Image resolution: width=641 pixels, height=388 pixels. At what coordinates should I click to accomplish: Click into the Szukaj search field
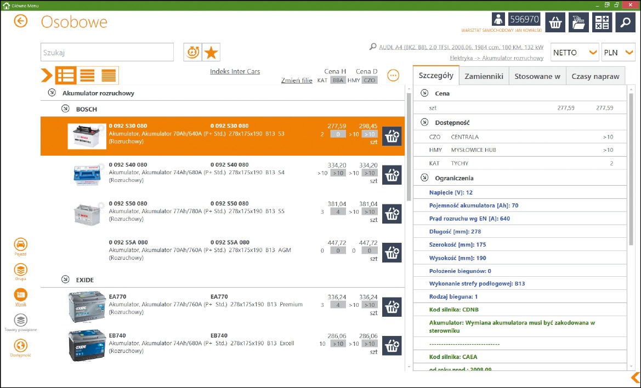(x=107, y=53)
